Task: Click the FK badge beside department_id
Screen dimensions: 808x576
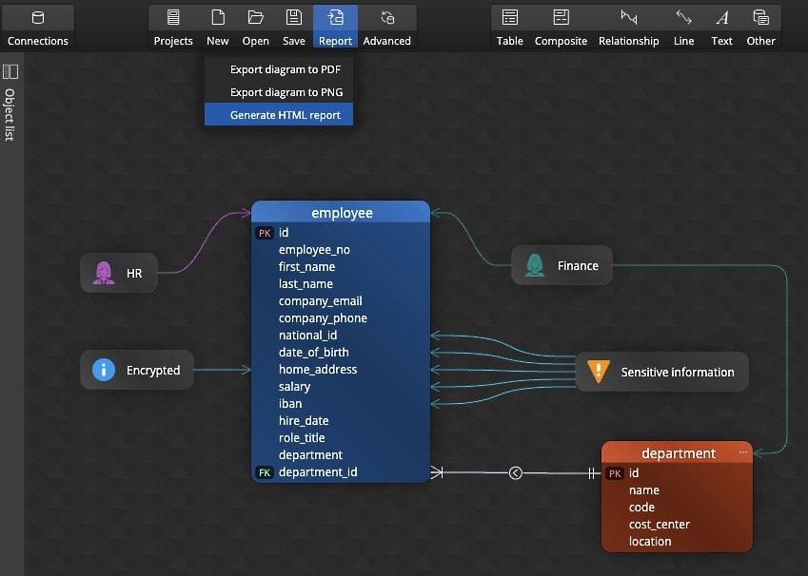Action: (x=265, y=472)
